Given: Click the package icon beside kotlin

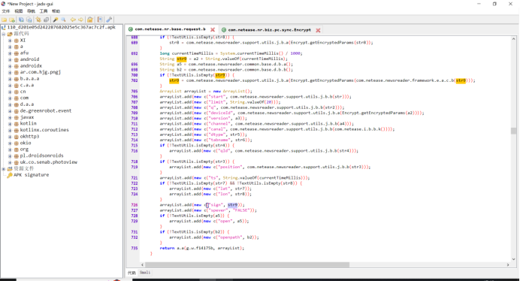Looking at the screenshot, I should (x=17, y=124).
